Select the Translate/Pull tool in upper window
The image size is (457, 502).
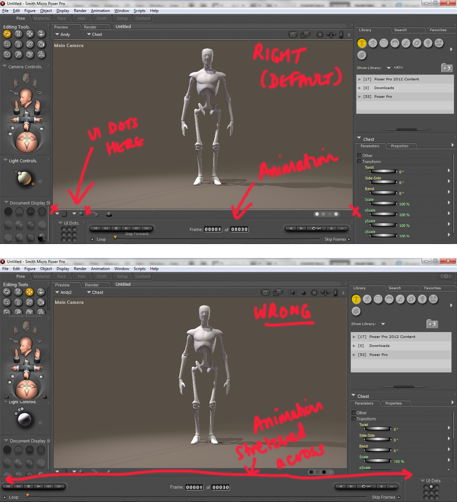coord(30,34)
